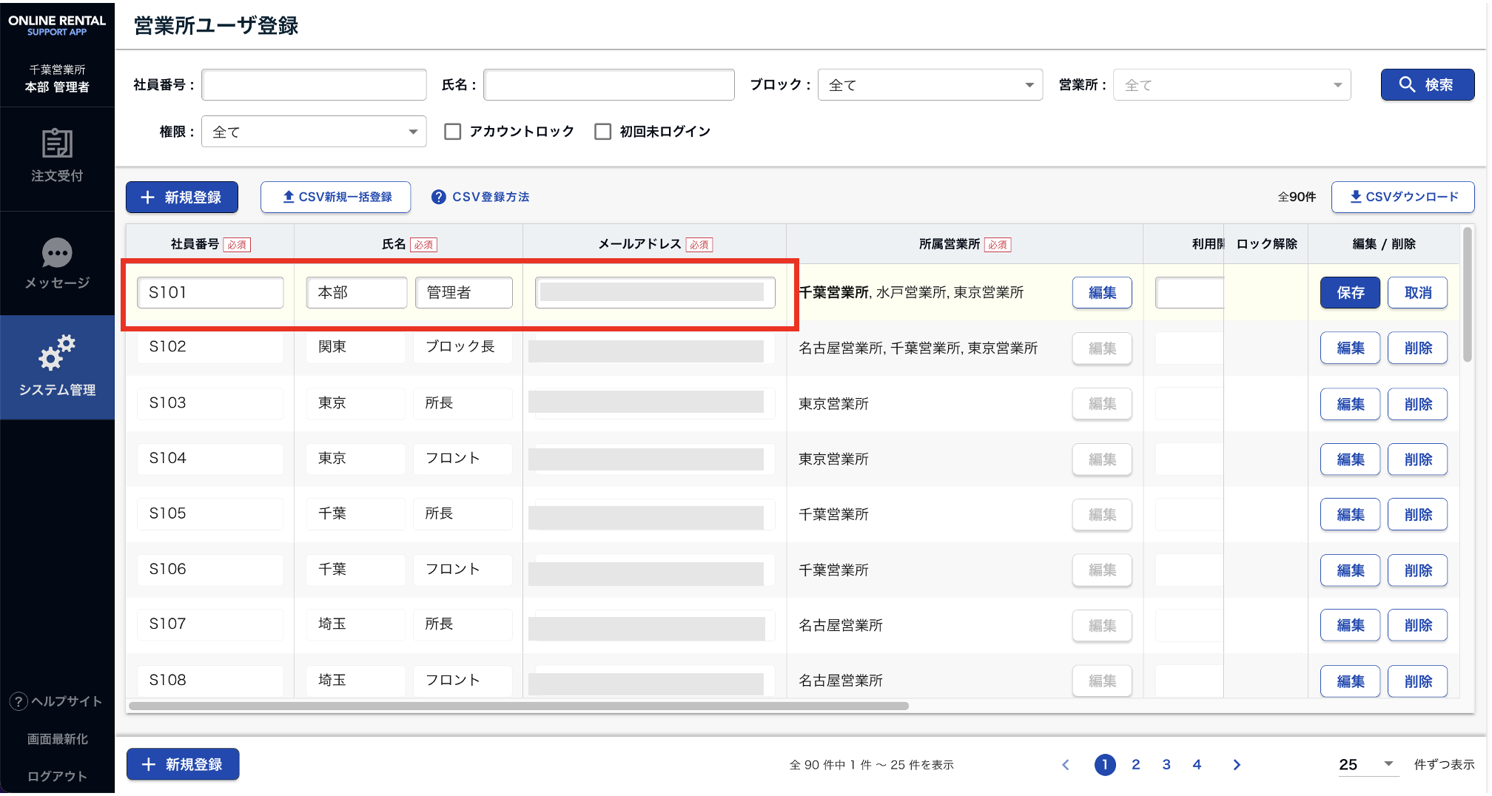Viewport: 1492px width, 796px height.
Task: Click the CSV新規一括登録 upload button
Action: pos(336,197)
